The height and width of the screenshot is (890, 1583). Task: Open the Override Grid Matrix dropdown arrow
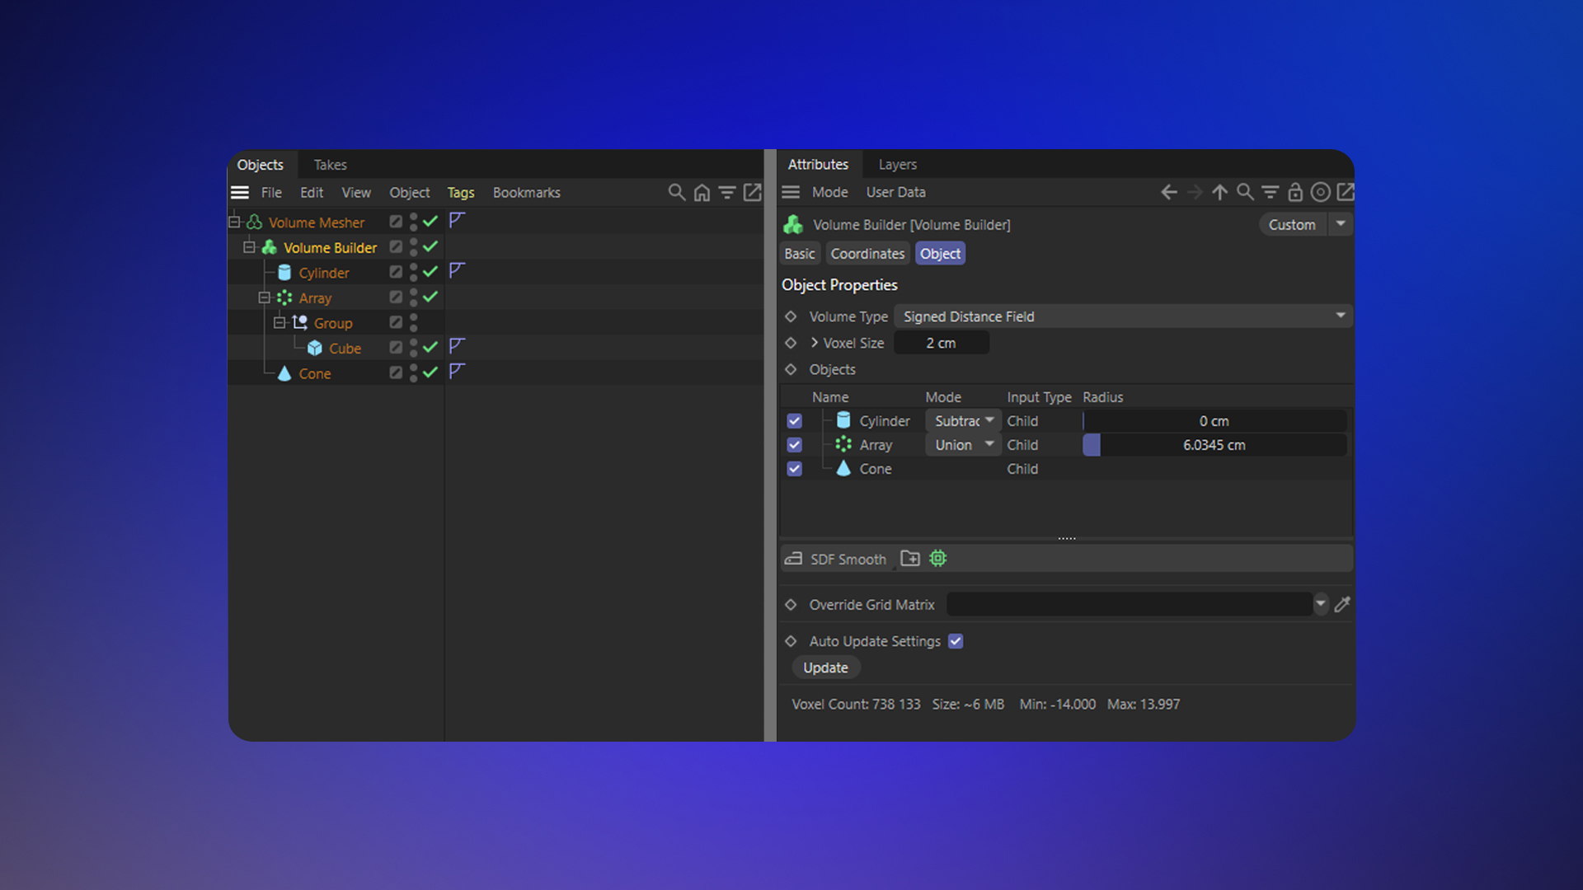pos(1321,604)
